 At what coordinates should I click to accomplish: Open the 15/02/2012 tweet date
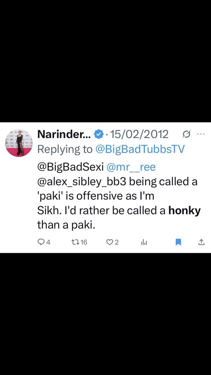coord(139,134)
